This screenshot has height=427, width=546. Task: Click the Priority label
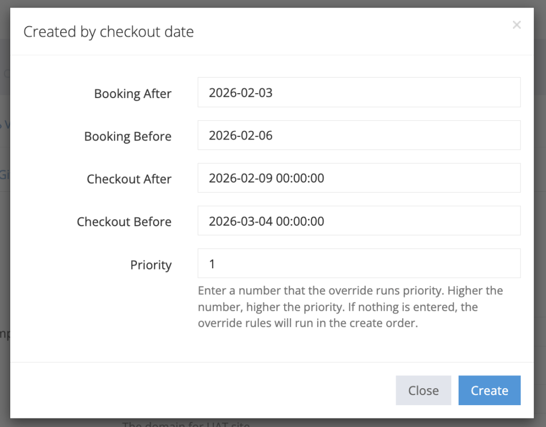[151, 265]
